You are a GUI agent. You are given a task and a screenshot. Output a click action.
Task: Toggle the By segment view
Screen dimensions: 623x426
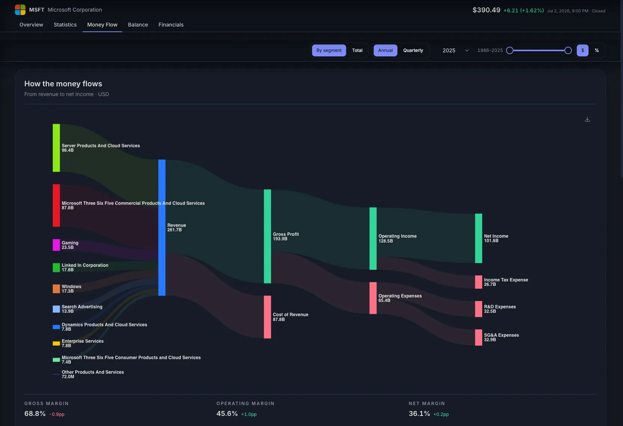329,50
